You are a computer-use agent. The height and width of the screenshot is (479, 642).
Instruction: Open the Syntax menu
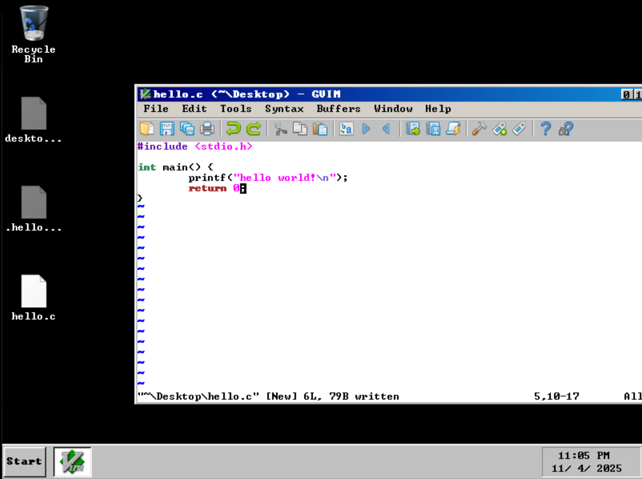pos(284,109)
